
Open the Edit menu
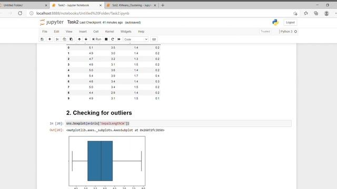[56, 31]
